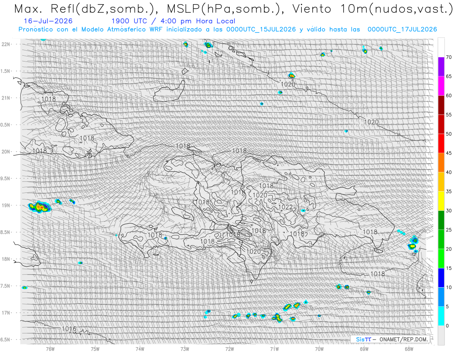
Task: Click the '35' value on the colorbar scale
Action: (x=449, y=191)
